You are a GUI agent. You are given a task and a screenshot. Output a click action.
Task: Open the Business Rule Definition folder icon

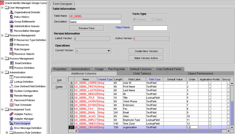pyautogui.click(x=11, y=133)
